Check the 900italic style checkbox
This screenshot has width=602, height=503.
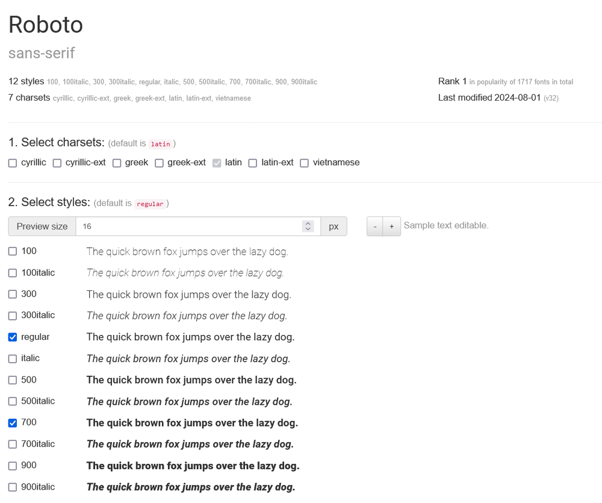pos(13,487)
